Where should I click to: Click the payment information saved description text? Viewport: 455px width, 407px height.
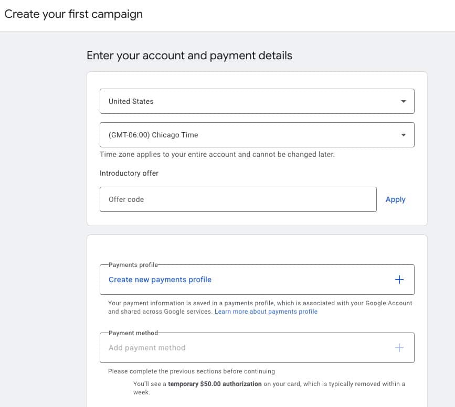260,303
